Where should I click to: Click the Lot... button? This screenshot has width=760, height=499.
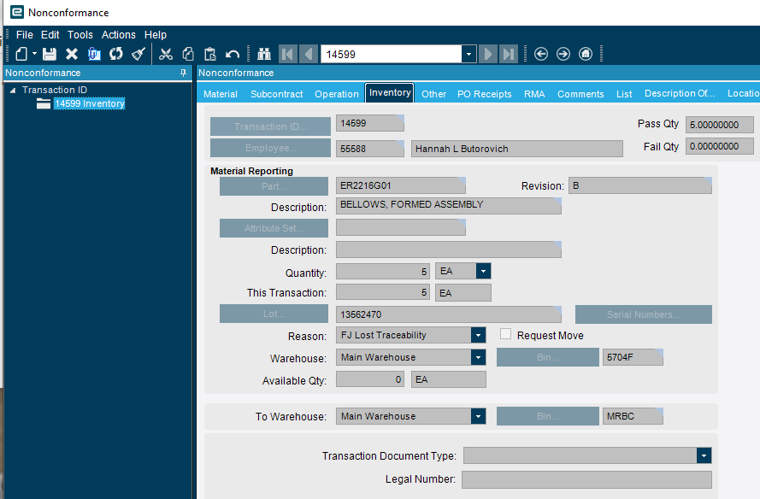[274, 314]
